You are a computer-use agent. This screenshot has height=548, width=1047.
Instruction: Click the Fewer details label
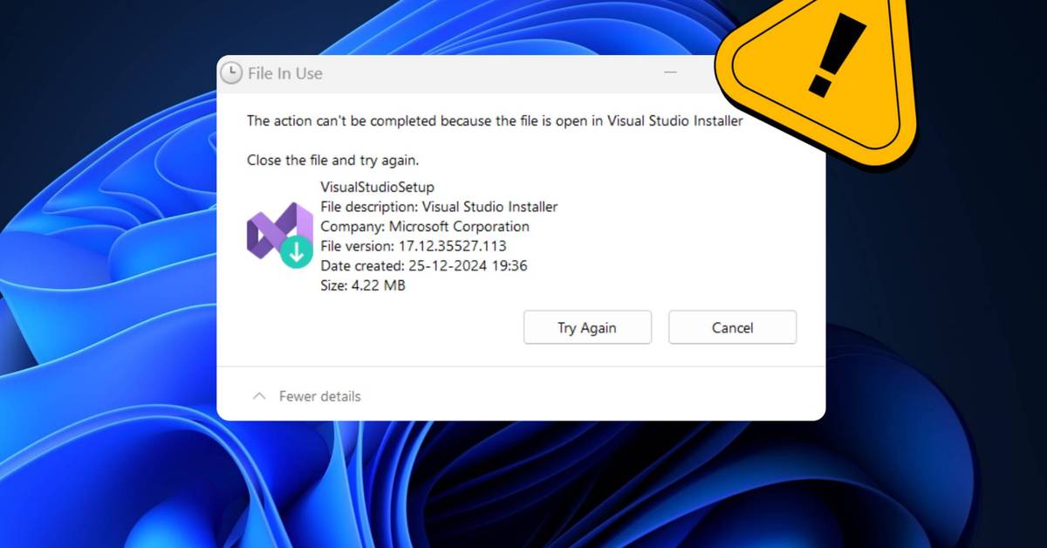(x=319, y=396)
